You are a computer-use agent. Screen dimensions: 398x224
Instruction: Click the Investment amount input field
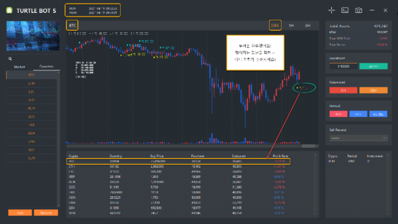343,66
